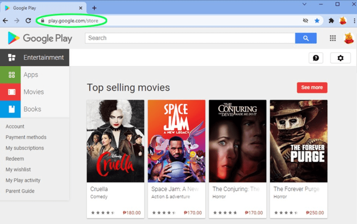Viewport: 357px width, 224px height.
Task: Click the blue search magnifier icon
Action: click(306, 38)
